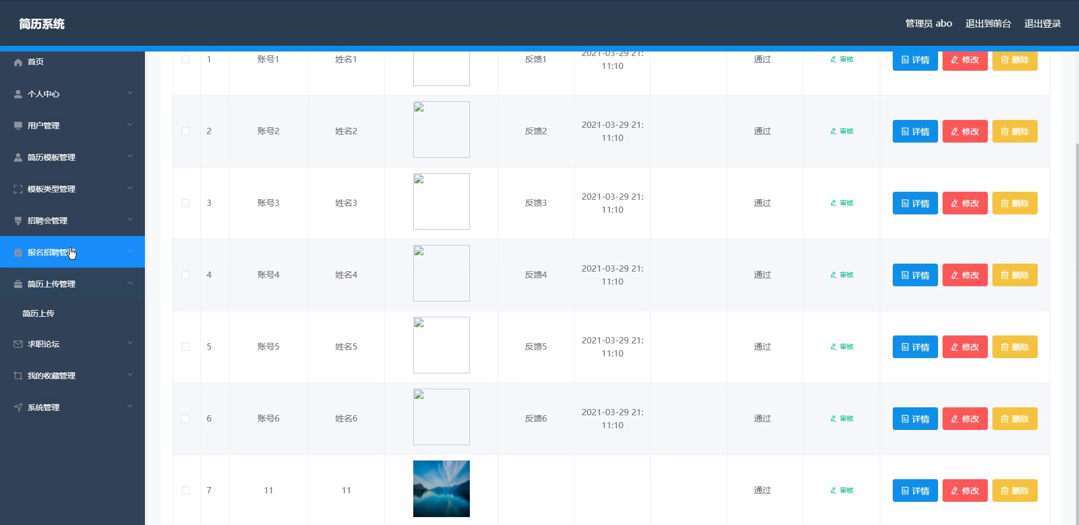Click the envelope icon beside 求职论坛
This screenshot has width=1079, height=525.
click(18, 344)
